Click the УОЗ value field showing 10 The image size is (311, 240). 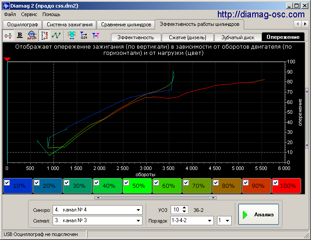click(176, 210)
